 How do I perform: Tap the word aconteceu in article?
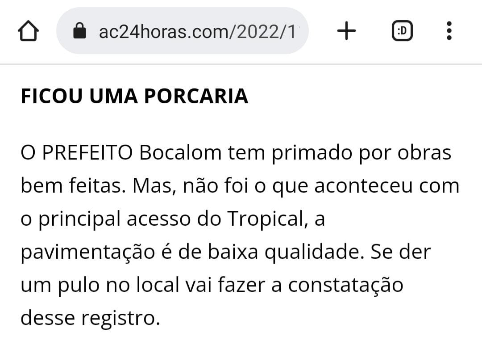[363, 186]
